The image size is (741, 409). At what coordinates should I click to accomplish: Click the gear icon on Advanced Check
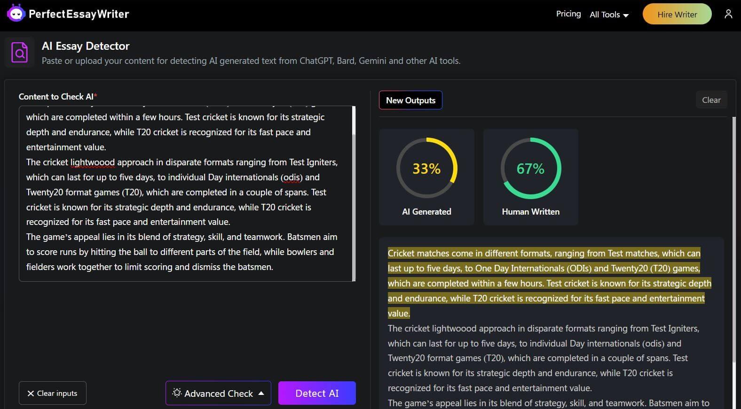pyautogui.click(x=177, y=393)
